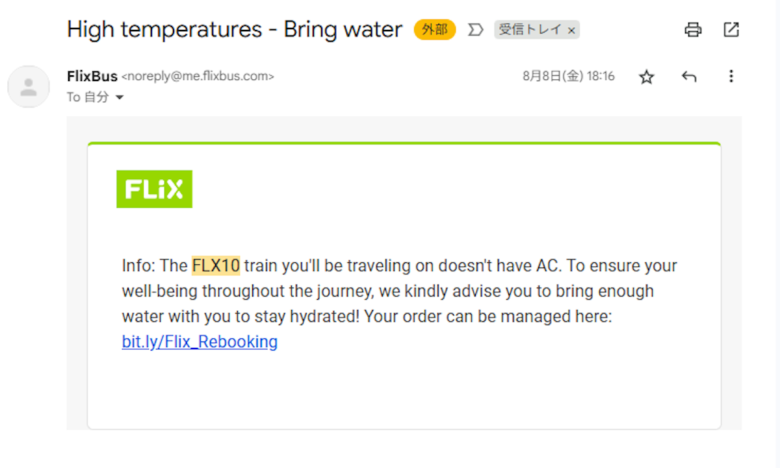Image resolution: width=780 pixels, height=468 pixels.
Task: Remove the 受信トレイ label with its ×
Action: click(x=571, y=31)
